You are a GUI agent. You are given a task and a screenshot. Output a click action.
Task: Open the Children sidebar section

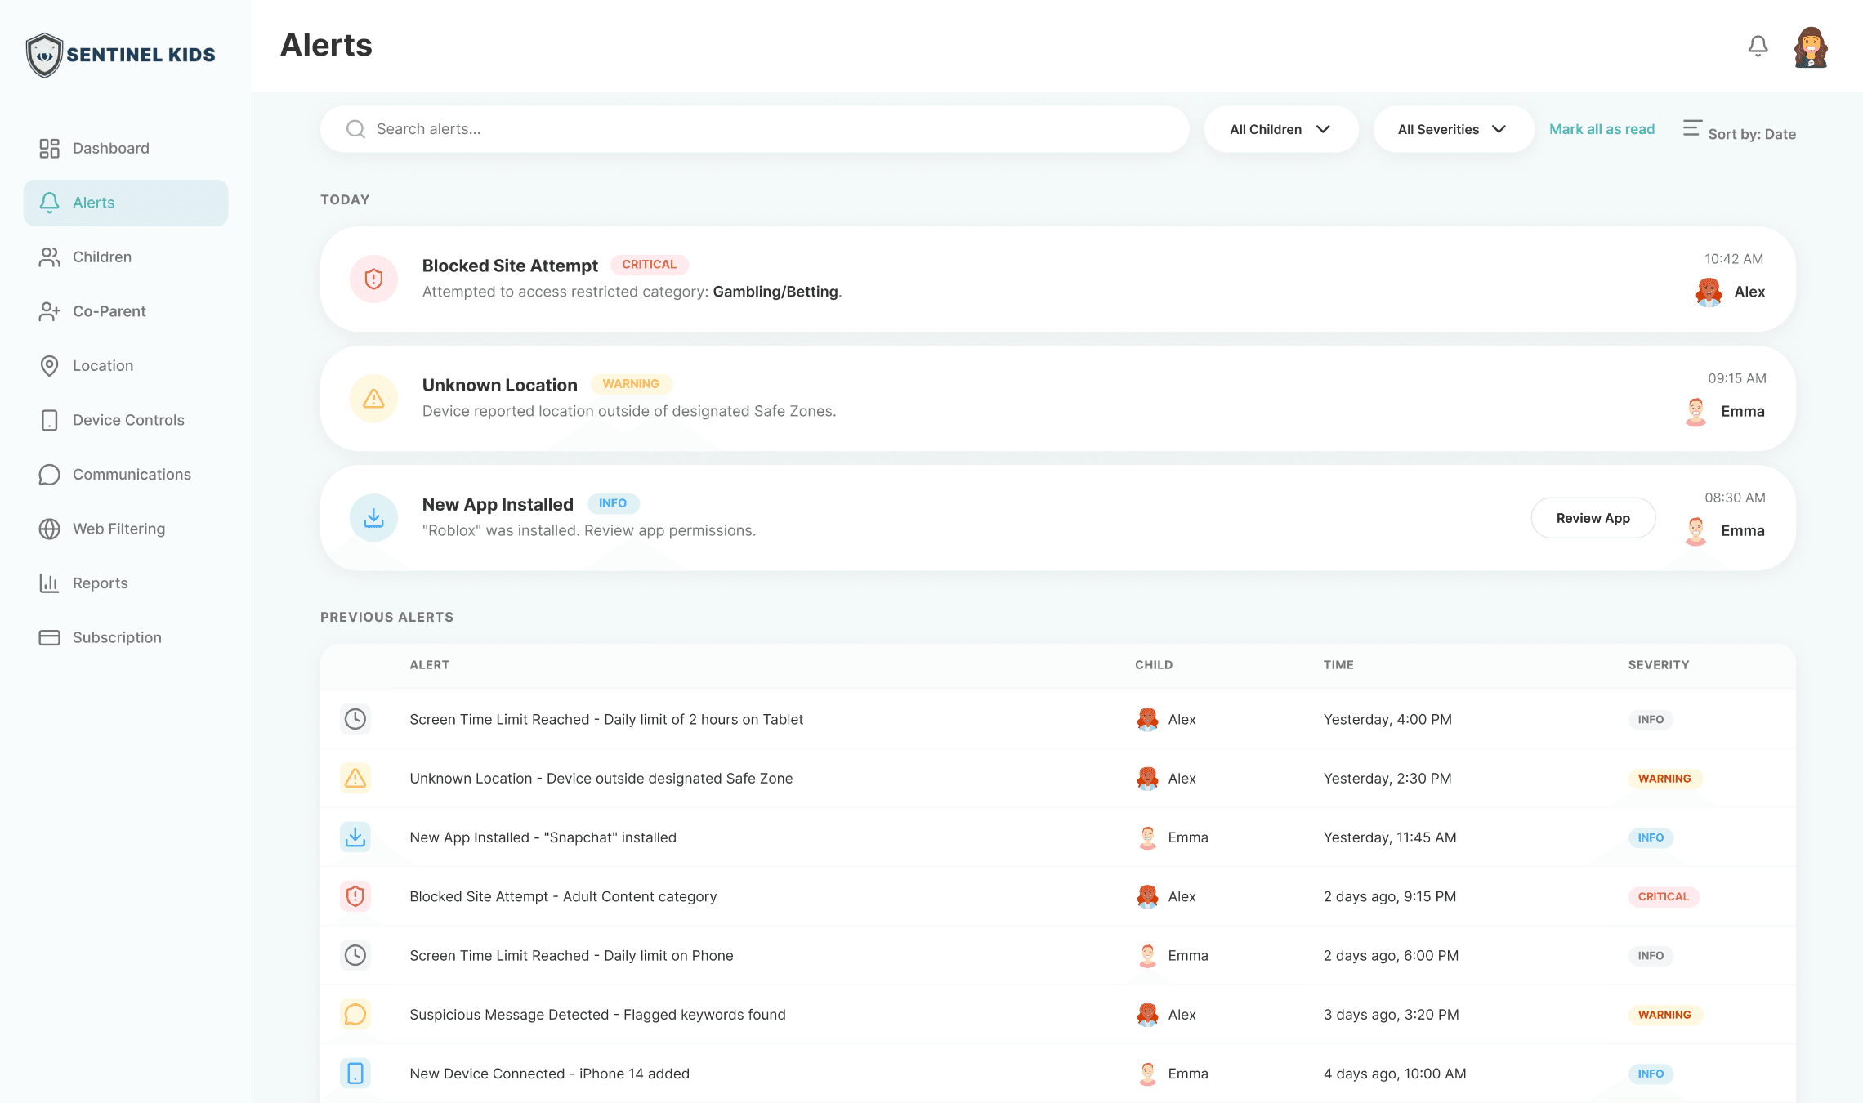[126, 257]
